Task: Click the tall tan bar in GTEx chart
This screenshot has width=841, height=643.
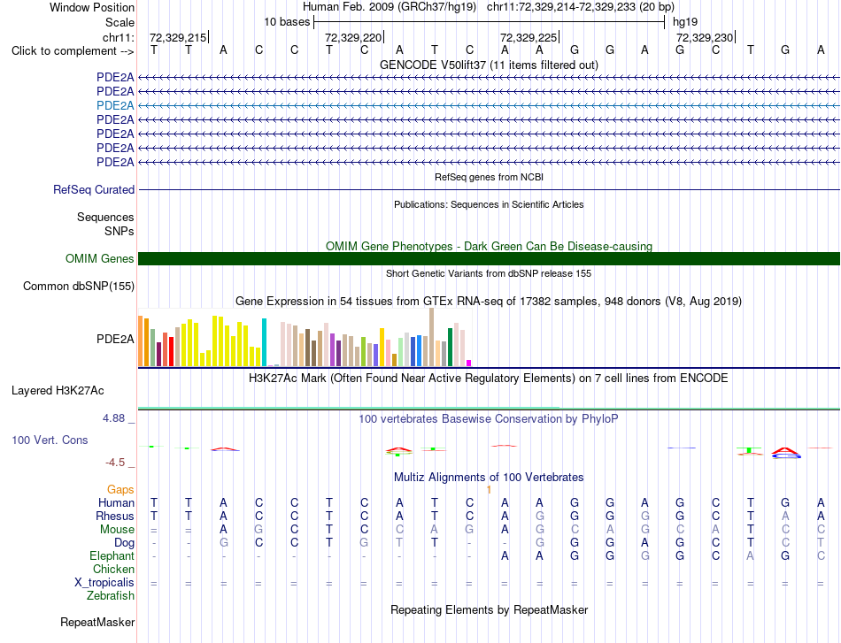Action: coord(432,337)
